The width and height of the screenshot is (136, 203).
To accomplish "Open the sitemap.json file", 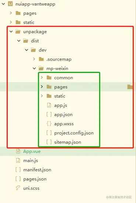I will click(67, 142).
